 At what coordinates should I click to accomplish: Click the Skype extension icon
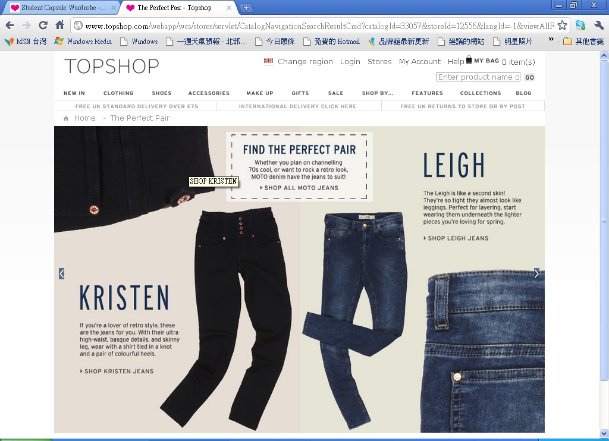pyautogui.click(x=580, y=25)
